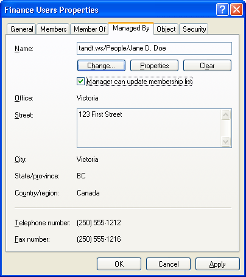The height and width of the screenshot is (277, 246).
Task: Click the Change... button
Action: [x=101, y=66]
